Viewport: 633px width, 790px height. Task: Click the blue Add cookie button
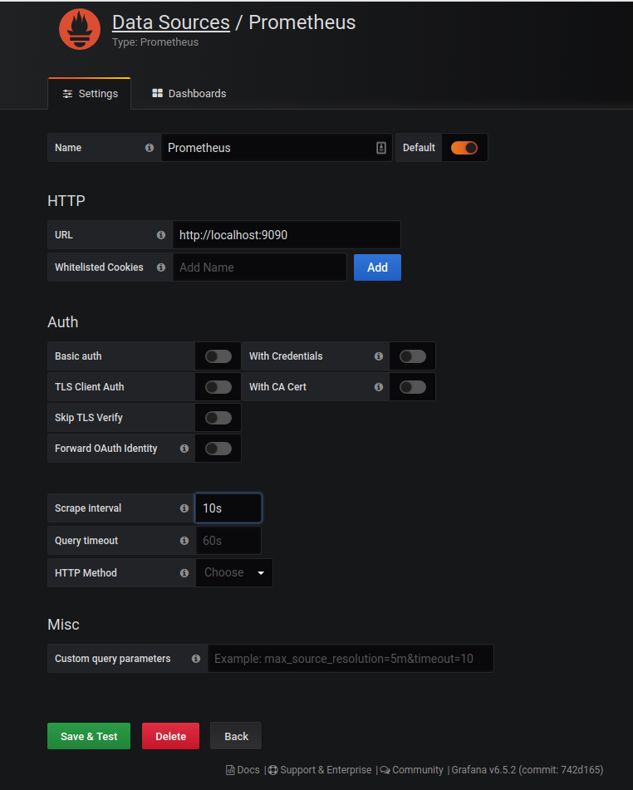[377, 267]
